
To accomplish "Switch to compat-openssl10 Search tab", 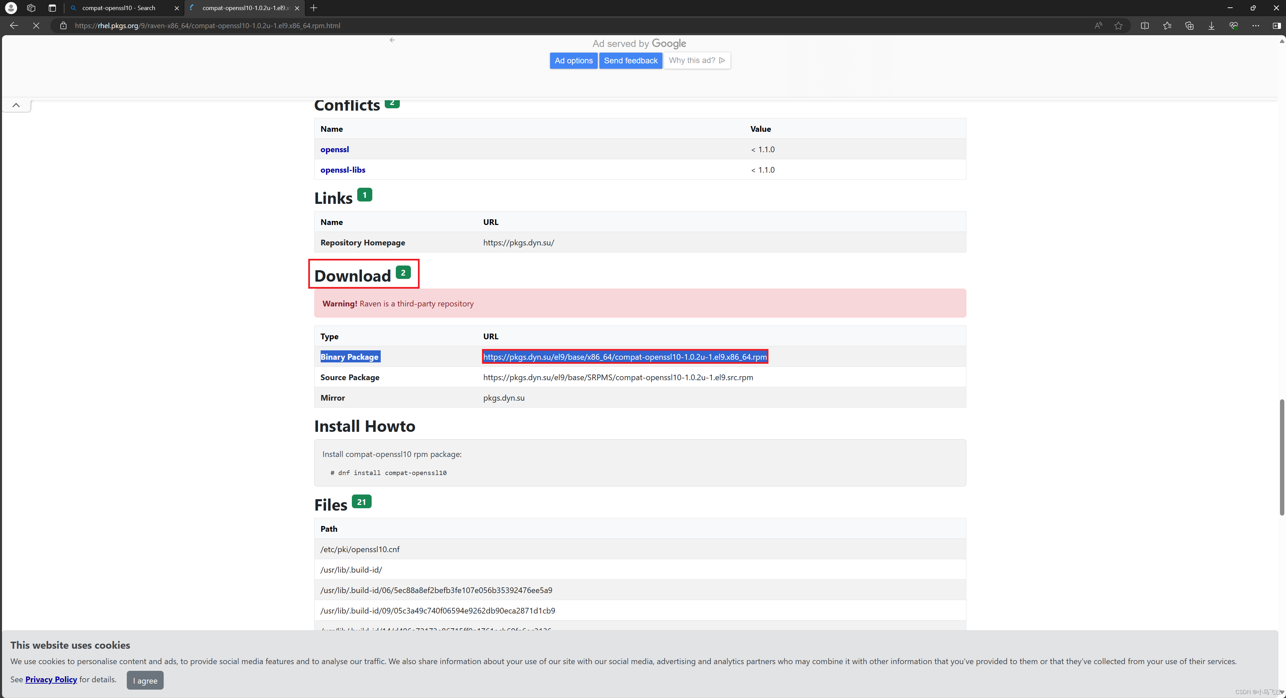I will tap(119, 8).
